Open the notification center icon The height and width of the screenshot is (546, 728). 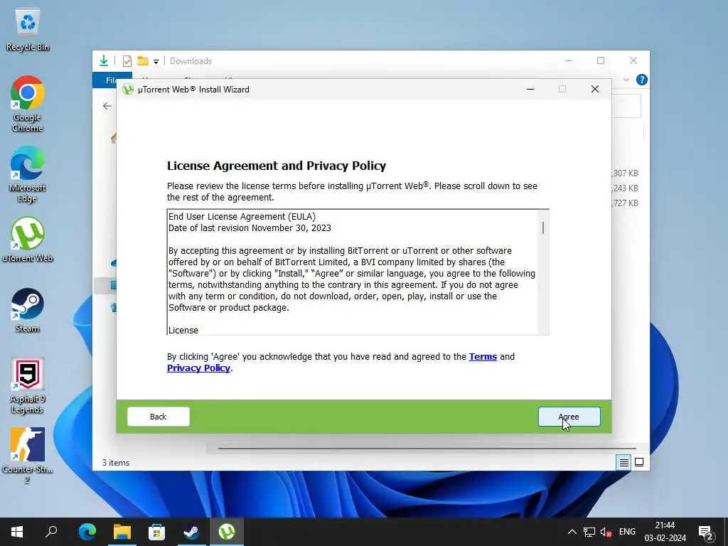click(706, 532)
